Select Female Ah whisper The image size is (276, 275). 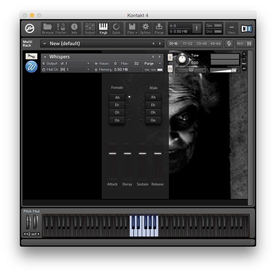click(x=117, y=97)
